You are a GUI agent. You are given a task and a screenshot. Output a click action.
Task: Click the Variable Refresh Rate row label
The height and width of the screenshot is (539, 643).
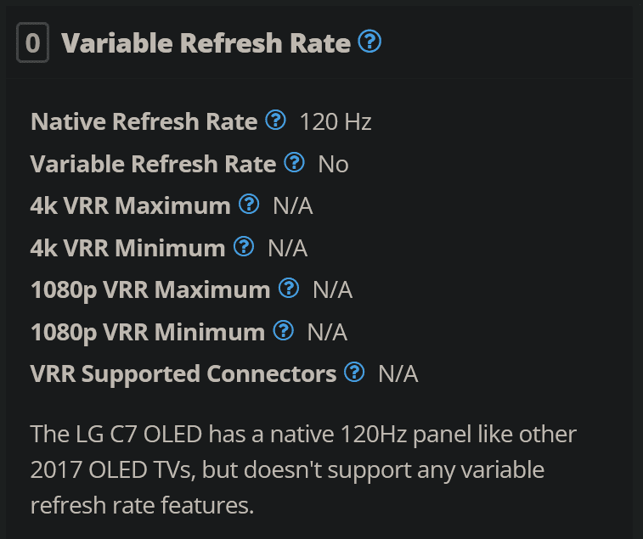pos(154,164)
